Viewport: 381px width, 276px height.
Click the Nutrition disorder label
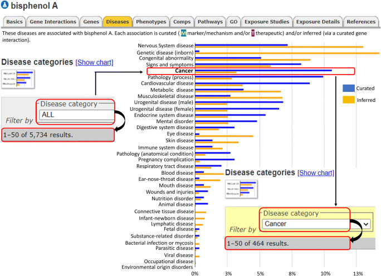[172, 199]
